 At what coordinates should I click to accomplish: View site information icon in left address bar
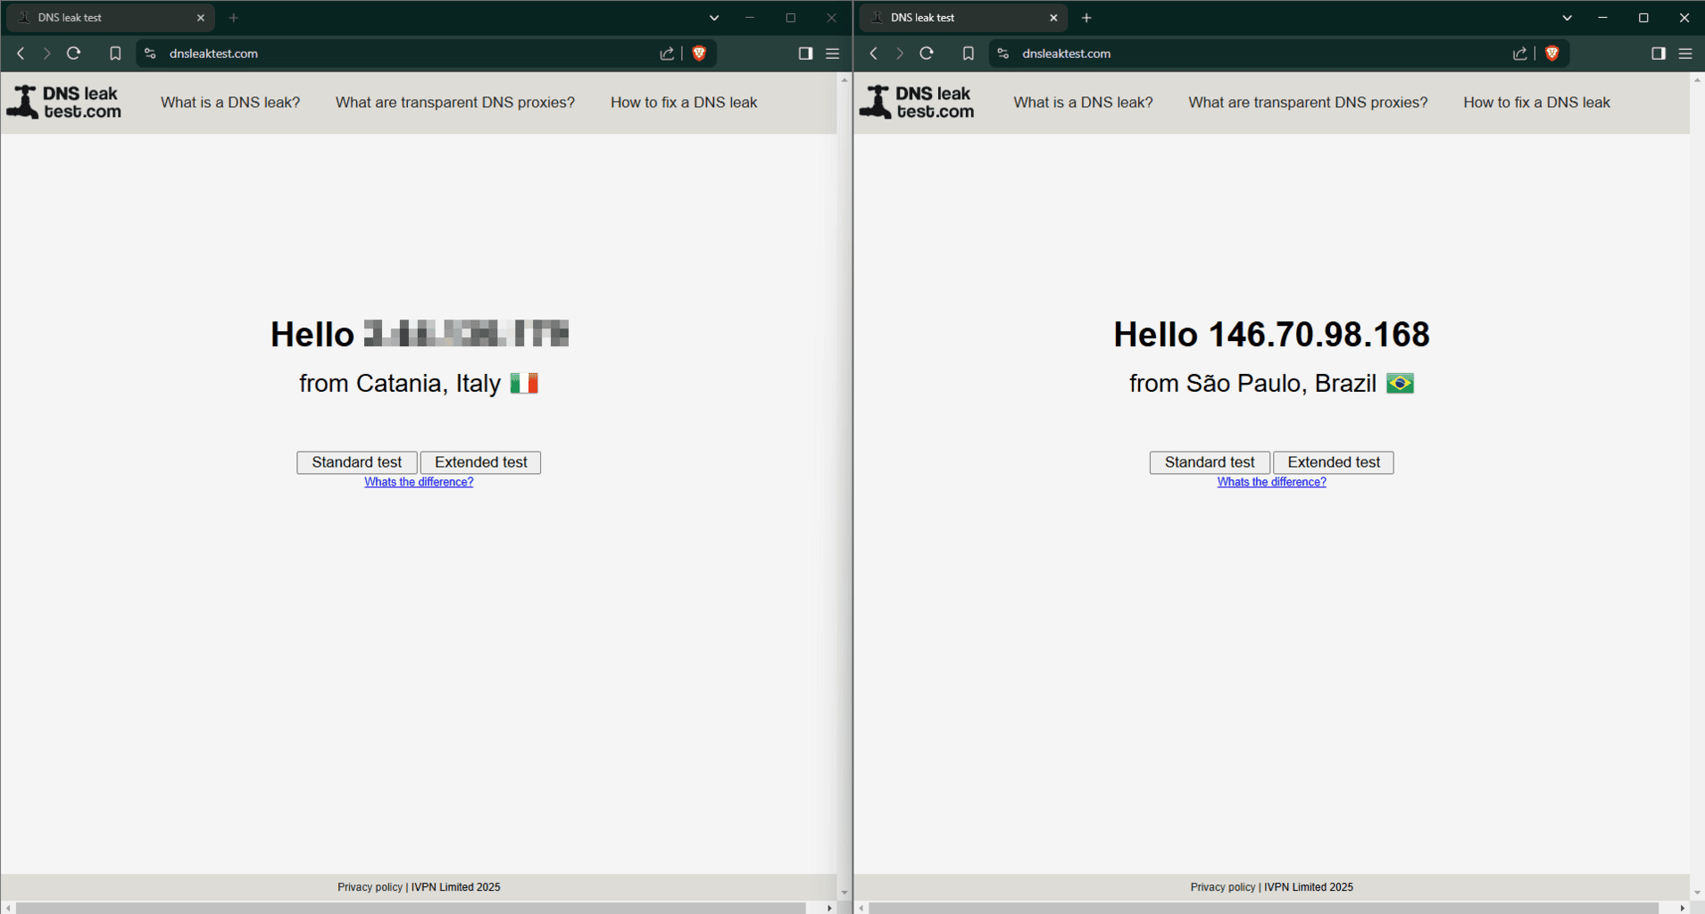(x=150, y=54)
